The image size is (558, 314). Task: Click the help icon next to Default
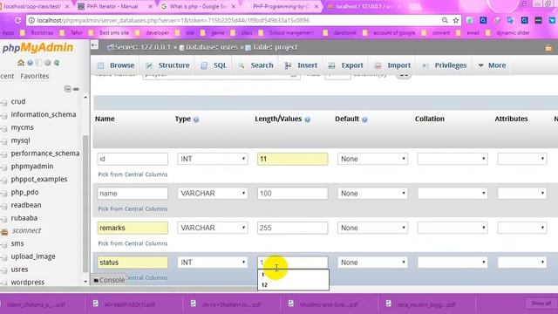coord(364,119)
